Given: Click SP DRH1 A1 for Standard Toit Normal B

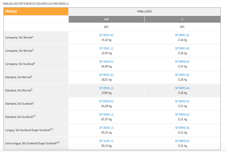Looking at the screenshot, I should point(182,88).
